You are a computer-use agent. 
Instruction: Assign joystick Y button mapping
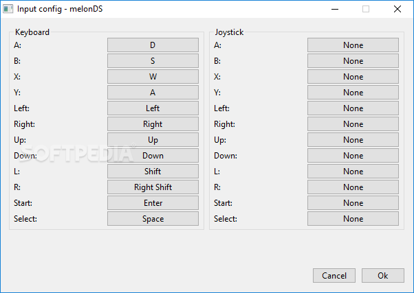pyautogui.click(x=353, y=93)
